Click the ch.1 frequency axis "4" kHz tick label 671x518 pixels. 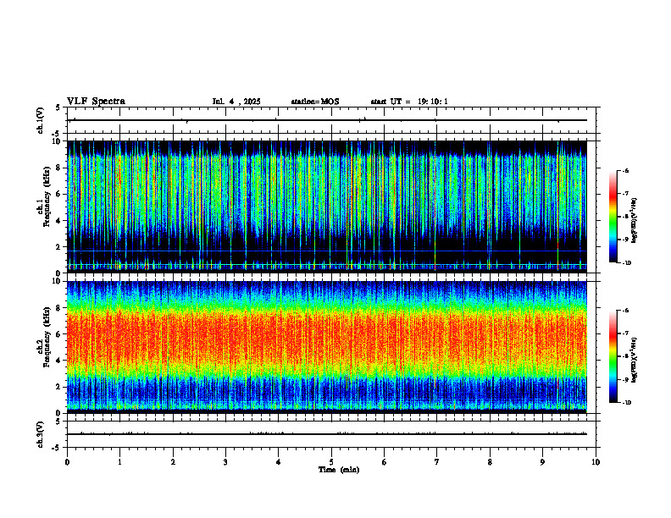(x=59, y=221)
